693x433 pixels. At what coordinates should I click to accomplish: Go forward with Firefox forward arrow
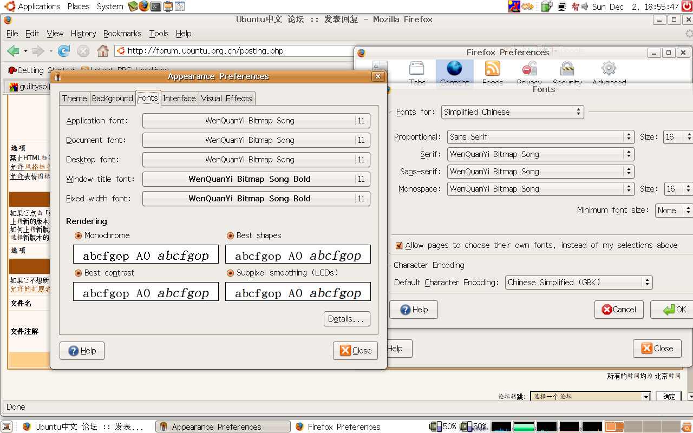pos(38,51)
